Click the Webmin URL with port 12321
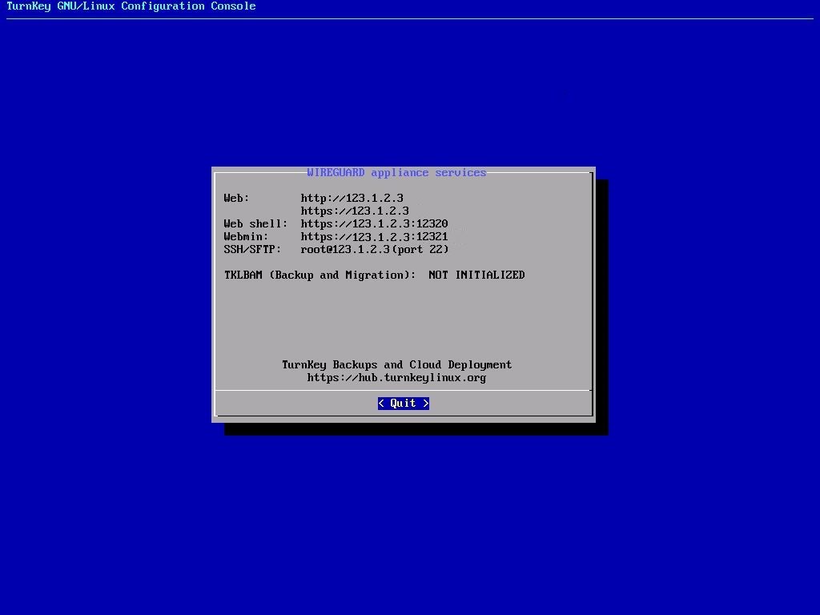Viewport: 820px width, 615px height. click(x=375, y=236)
